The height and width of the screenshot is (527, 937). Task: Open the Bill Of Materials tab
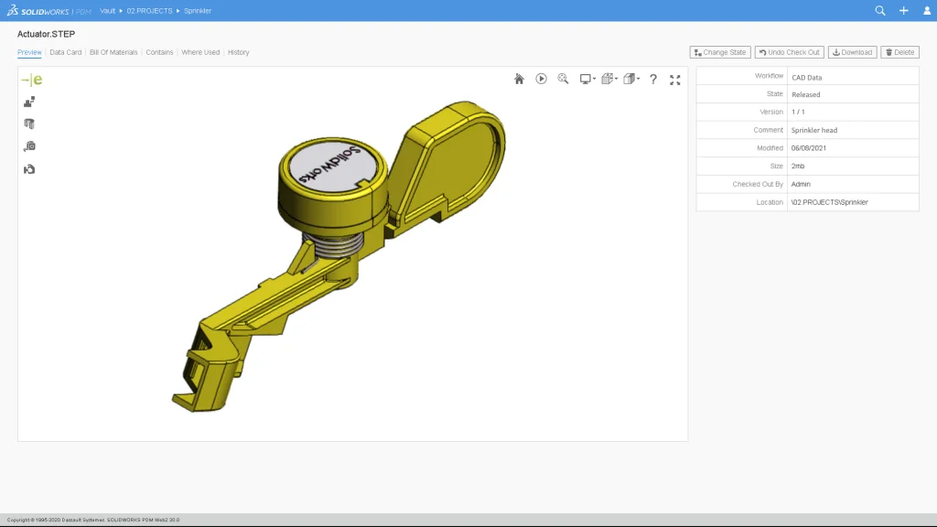tap(113, 52)
